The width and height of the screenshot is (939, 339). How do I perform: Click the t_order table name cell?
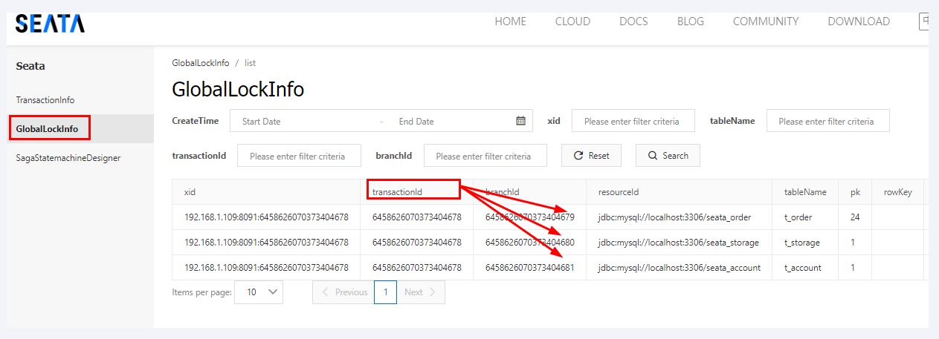(x=805, y=217)
